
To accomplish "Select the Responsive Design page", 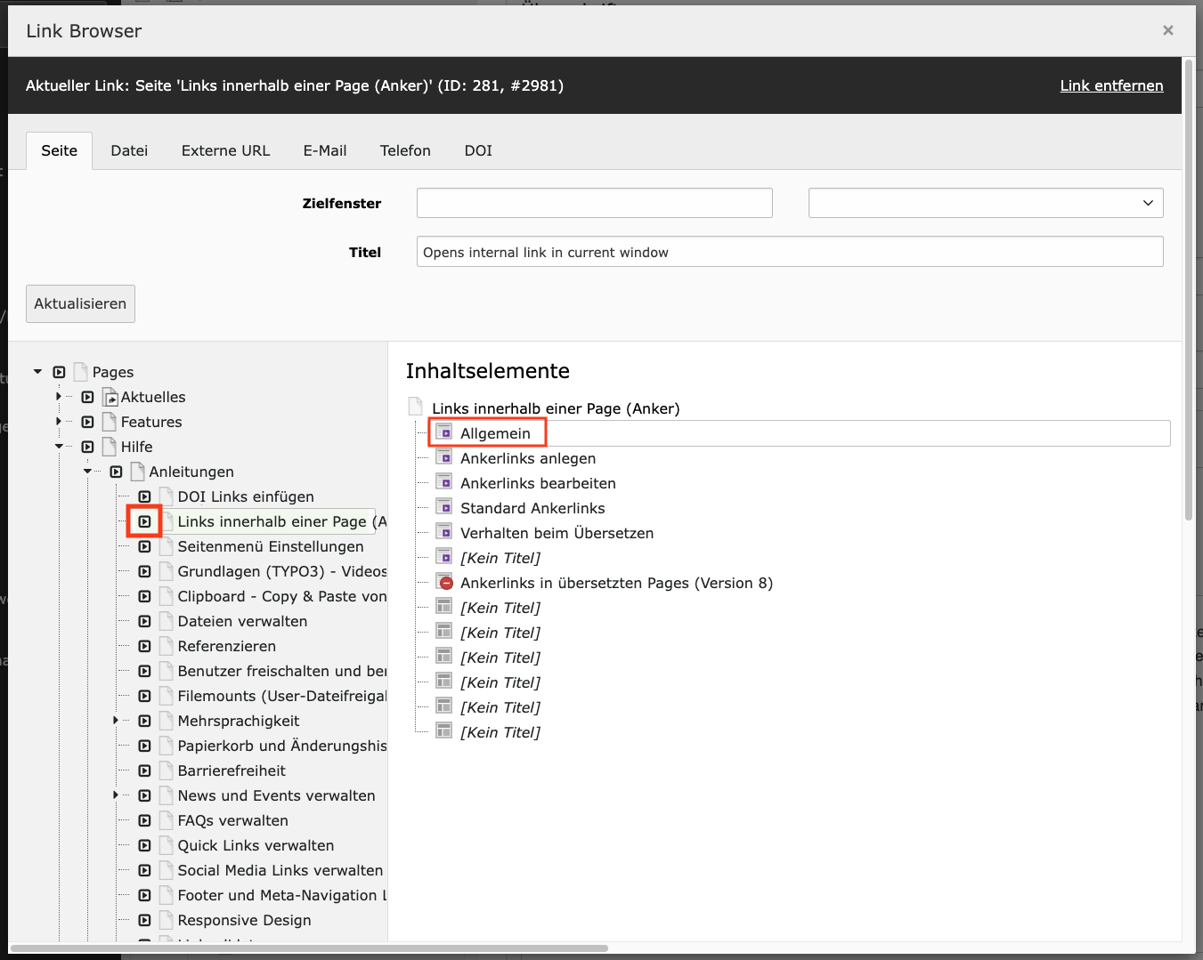I will click(244, 920).
